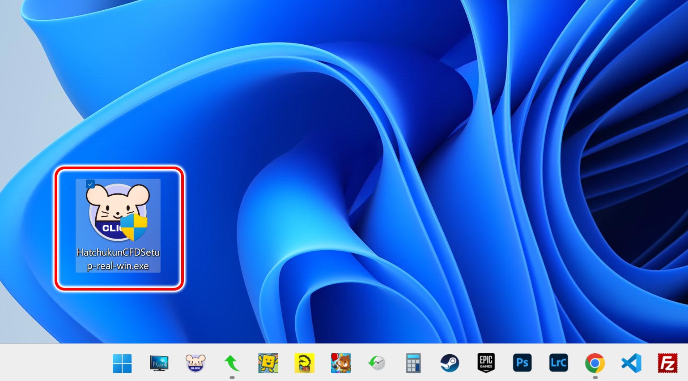Open Epic Games Launcher in taskbar
Screen dimensions: 688x381
point(486,363)
